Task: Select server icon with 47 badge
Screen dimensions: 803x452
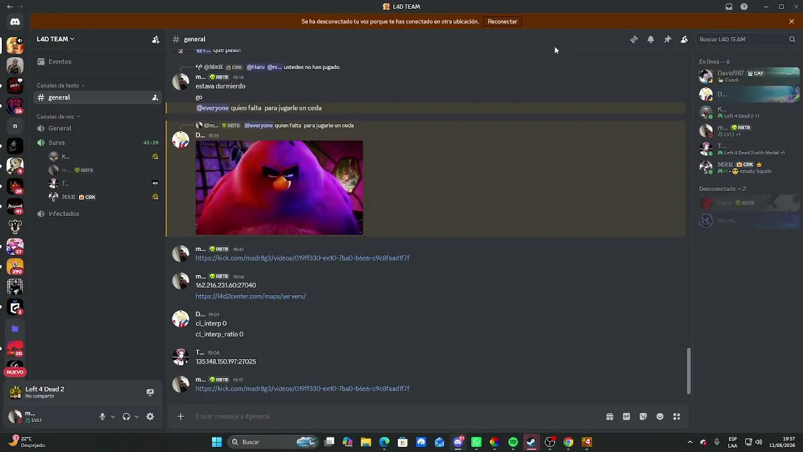Action: tap(15, 207)
